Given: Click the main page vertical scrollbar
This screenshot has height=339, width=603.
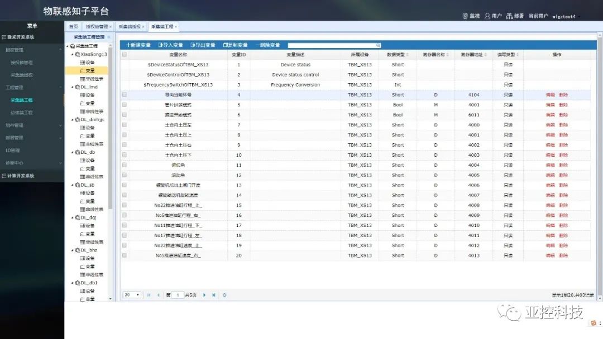Looking at the screenshot, I should 600,166.
